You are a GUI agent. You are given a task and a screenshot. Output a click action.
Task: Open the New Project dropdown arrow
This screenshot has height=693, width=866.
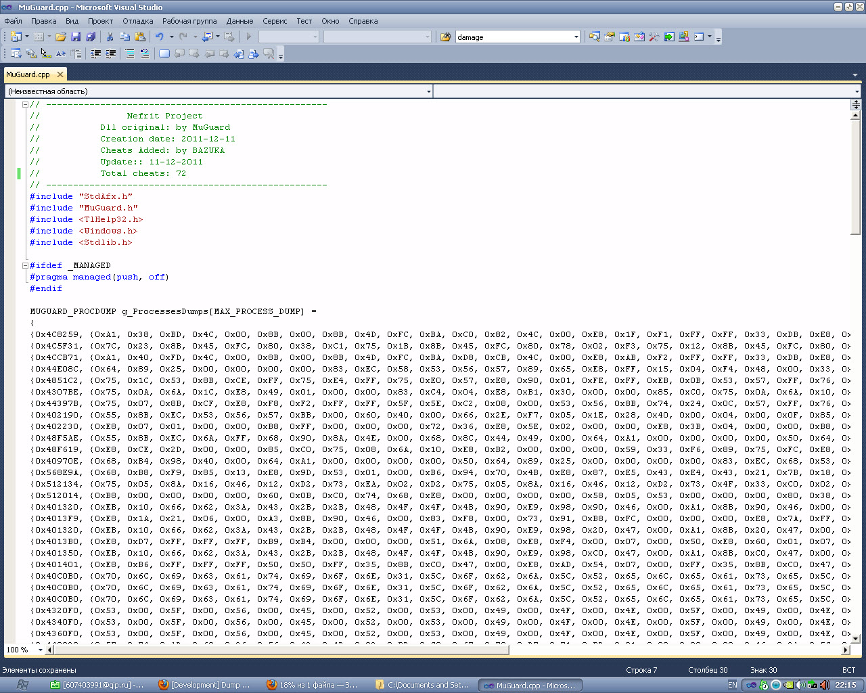(x=27, y=37)
